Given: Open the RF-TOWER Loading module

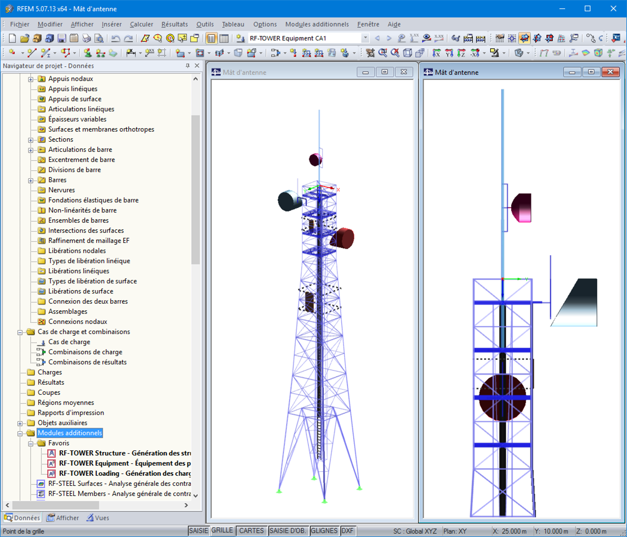Looking at the screenshot, I should click(118, 473).
